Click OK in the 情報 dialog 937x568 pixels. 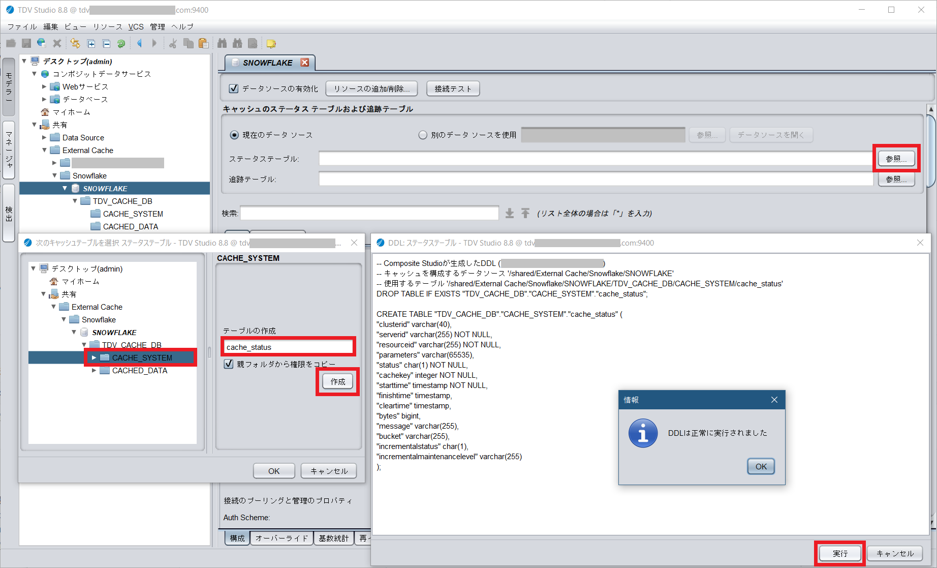(761, 466)
